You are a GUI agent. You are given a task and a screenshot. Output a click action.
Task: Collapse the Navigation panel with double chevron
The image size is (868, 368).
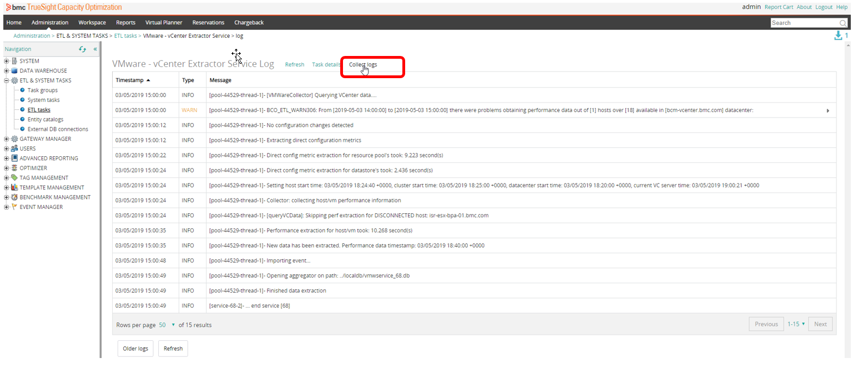95,49
